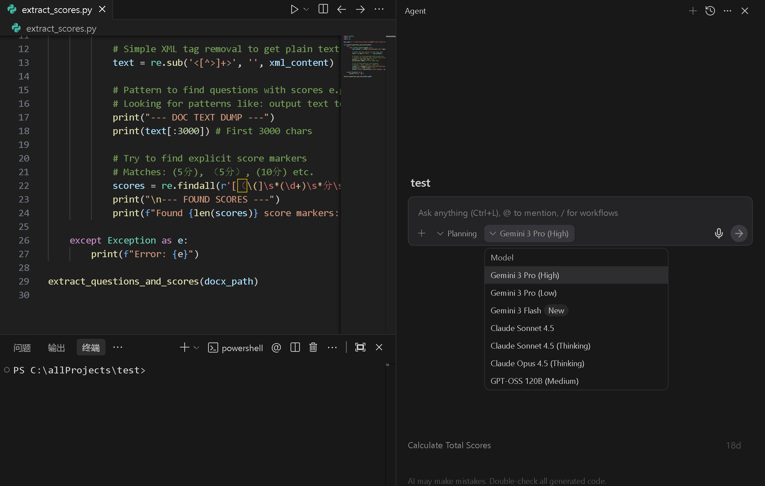Image resolution: width=765 pixels, height=486 pixels.
Task: Split the editor right
Action: pyautogui.click(x=323, y=9)
